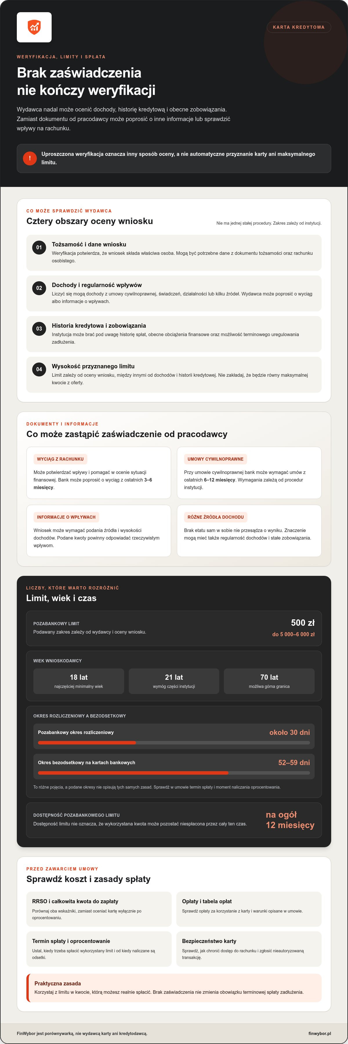Select the 03 step number badge
This screenshot has width=348, height=1044.
[x=39, y=328]
